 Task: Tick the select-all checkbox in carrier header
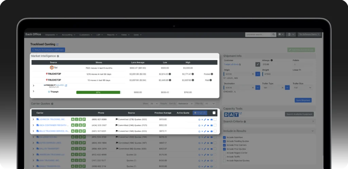[214, 113]
